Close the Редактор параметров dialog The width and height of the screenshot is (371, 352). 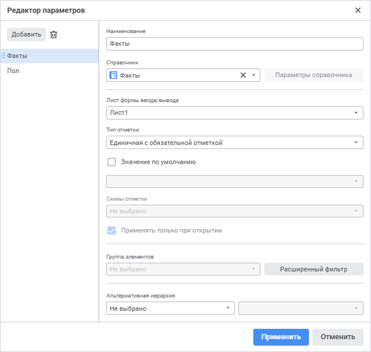(x=358, y=10)
